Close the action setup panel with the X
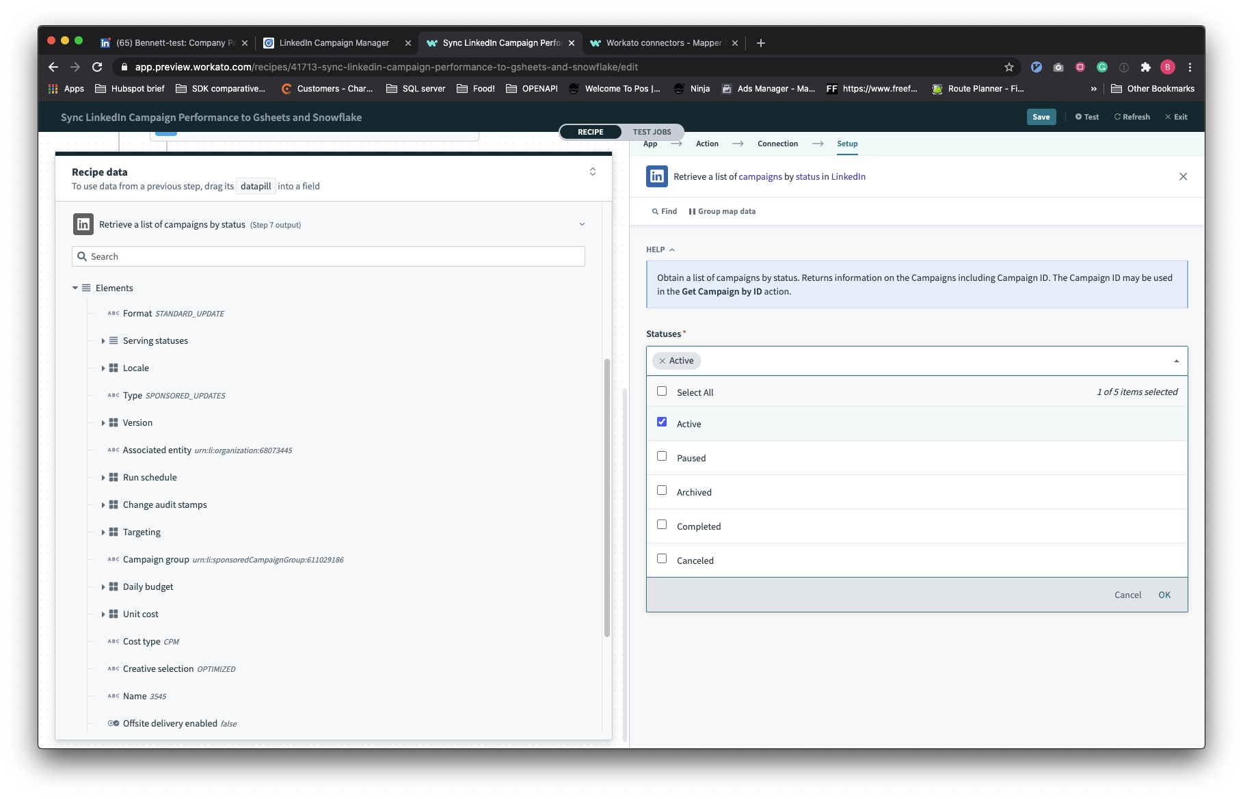Image resolution: width=1243 pixels, height=799 pixels. click(x=1183, y=176)
